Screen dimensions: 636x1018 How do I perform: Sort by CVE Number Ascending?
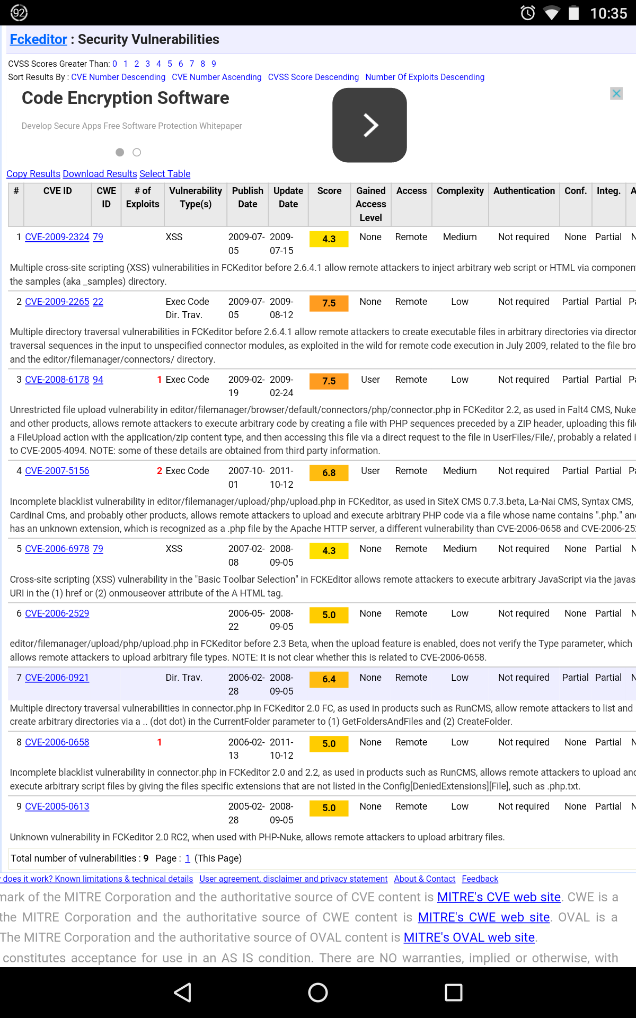click(x=217, y=77)
